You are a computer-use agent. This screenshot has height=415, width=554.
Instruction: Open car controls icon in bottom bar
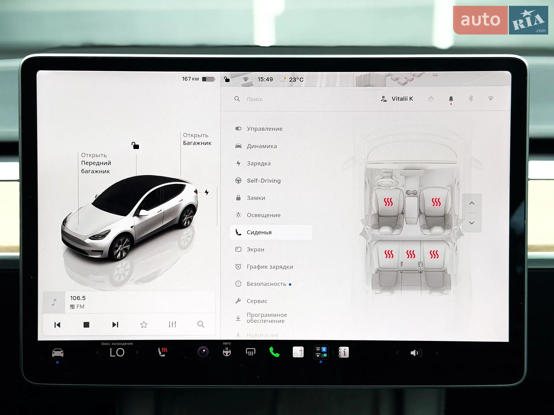[58, 353]
